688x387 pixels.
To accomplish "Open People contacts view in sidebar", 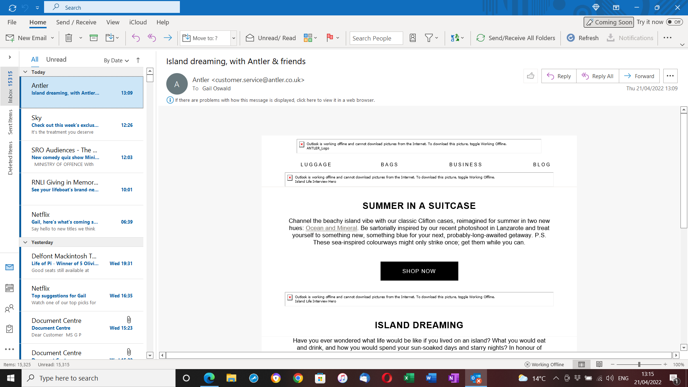I will pos(10,309).
